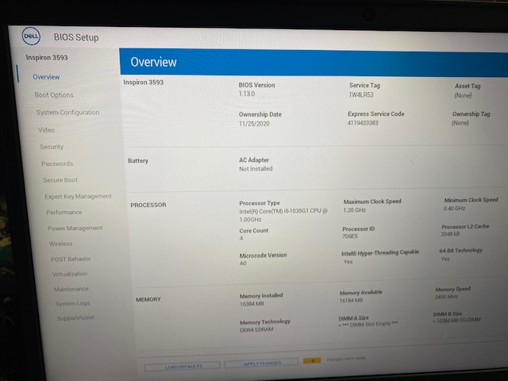Click the Ownership Tag (None) value
This screenshot has height=381, width=508.
460,123
